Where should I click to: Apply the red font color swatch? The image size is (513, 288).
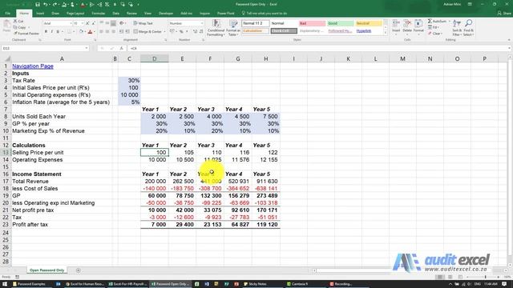tap(90, 32)
